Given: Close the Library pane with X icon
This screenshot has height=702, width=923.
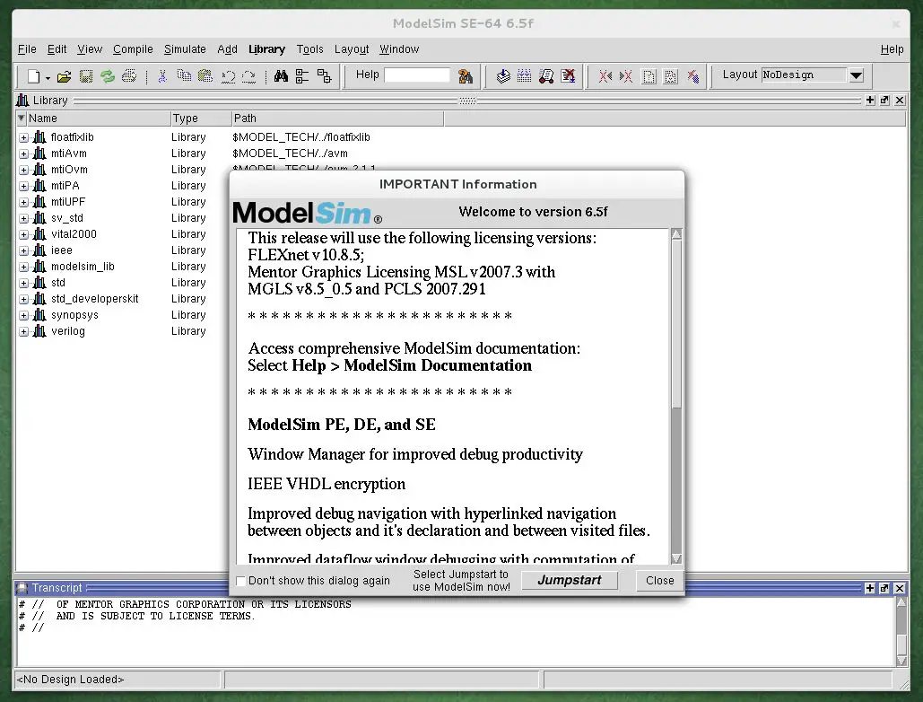Looking at the screenshot, I should pyautogui.click(x=900, y=101).
